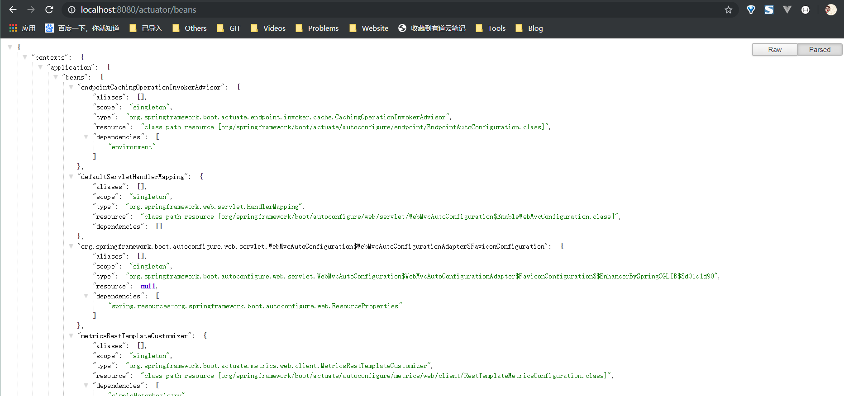This screenshot has height=396, width=844.
Task: Click the null resource value
Action: tap(148, 286)
